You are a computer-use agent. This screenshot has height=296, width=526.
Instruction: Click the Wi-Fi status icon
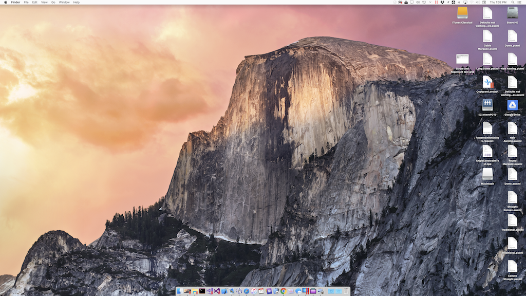coord(471,3)
